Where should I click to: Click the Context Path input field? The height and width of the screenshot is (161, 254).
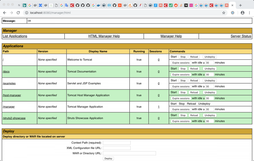click(x=117, y=143)
